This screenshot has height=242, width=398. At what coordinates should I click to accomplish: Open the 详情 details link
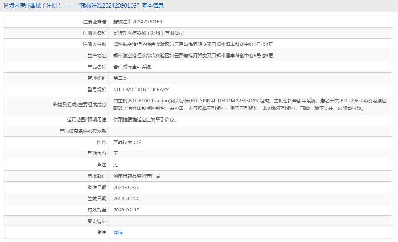pyautogui.click(x=118, y=232)
